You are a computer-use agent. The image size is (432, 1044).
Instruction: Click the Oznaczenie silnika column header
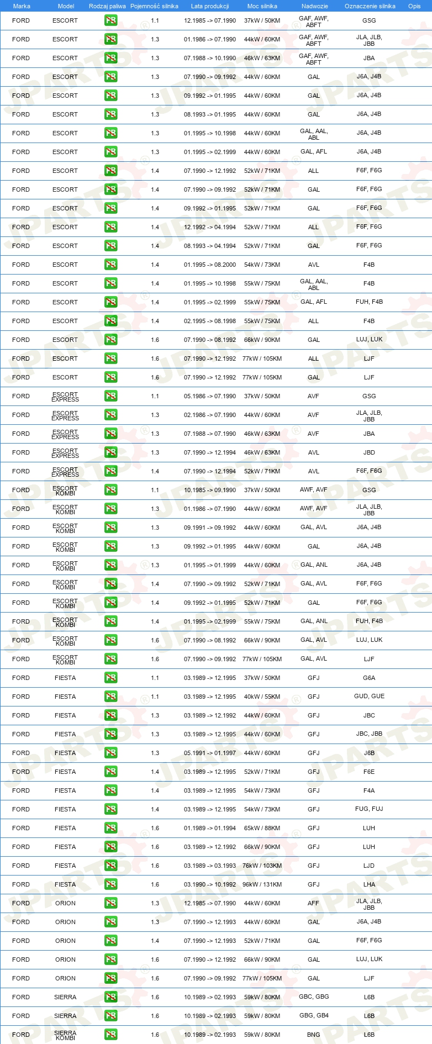370,6
